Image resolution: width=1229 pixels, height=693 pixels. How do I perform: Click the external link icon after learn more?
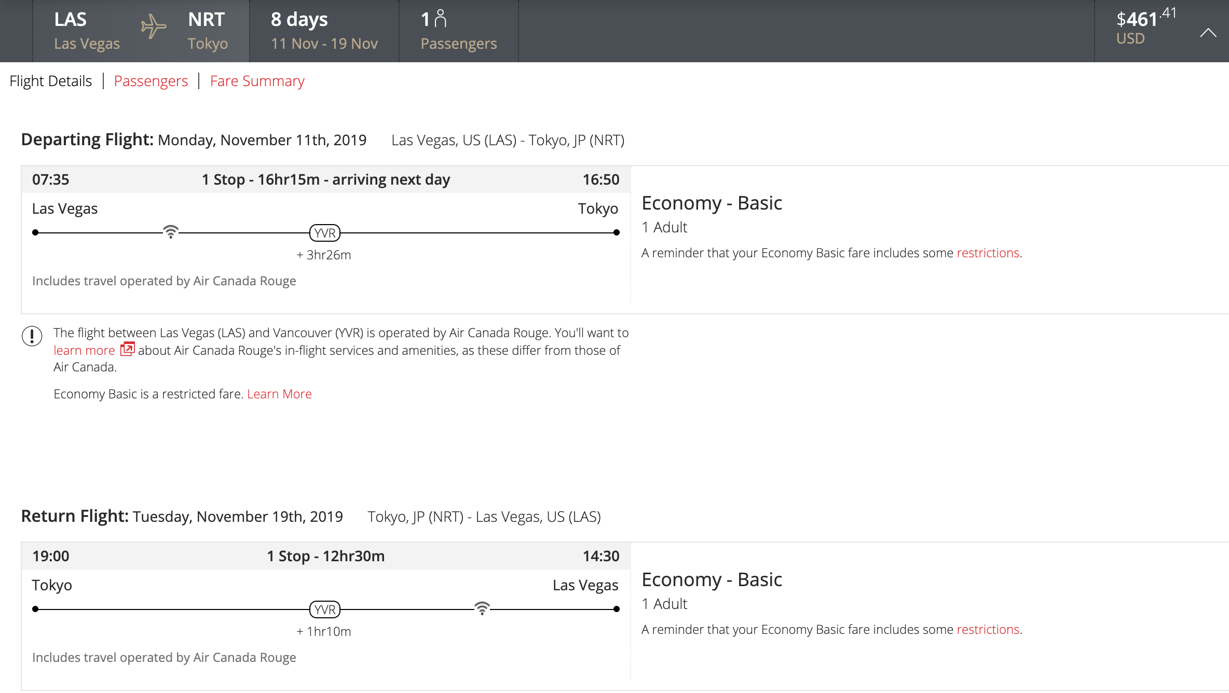tap(127, 349)
